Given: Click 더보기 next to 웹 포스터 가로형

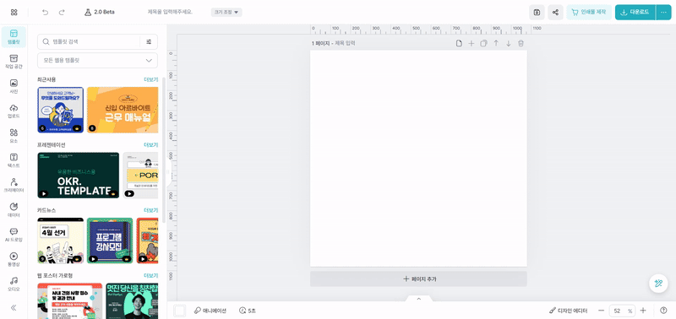Looking at the screenshot, I should pos(151,275).
